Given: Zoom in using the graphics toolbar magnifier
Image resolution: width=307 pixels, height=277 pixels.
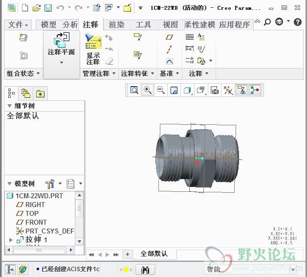Looking at the screenshot, I should tap(148, 90).
